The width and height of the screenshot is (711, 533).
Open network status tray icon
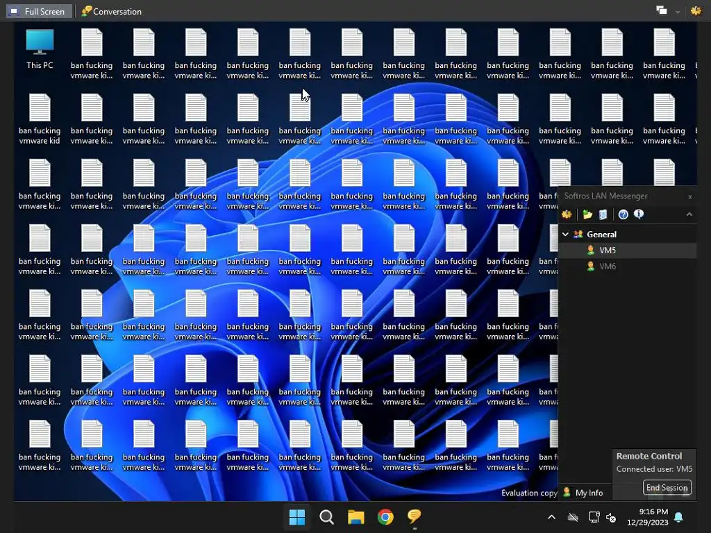click(x=594, y=516)
